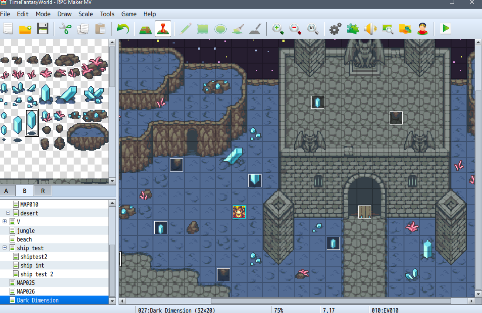Expand the V map tree node
Viewport: 482px width, 313px height.
click(x=5, y=222)
